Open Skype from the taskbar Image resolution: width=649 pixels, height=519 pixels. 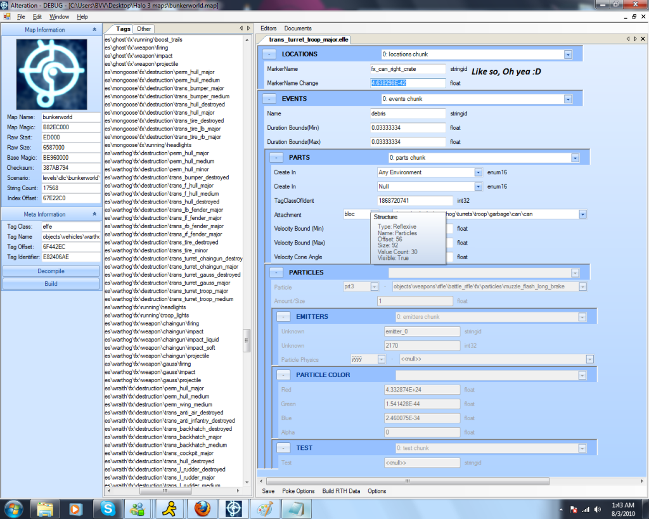tap(107, 509)
